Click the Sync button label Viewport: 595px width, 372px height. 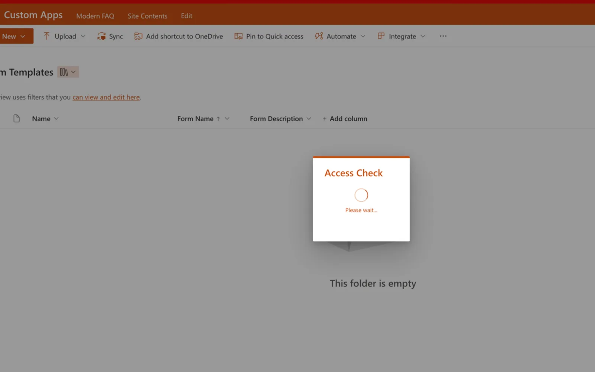click(x=116, y=36)
